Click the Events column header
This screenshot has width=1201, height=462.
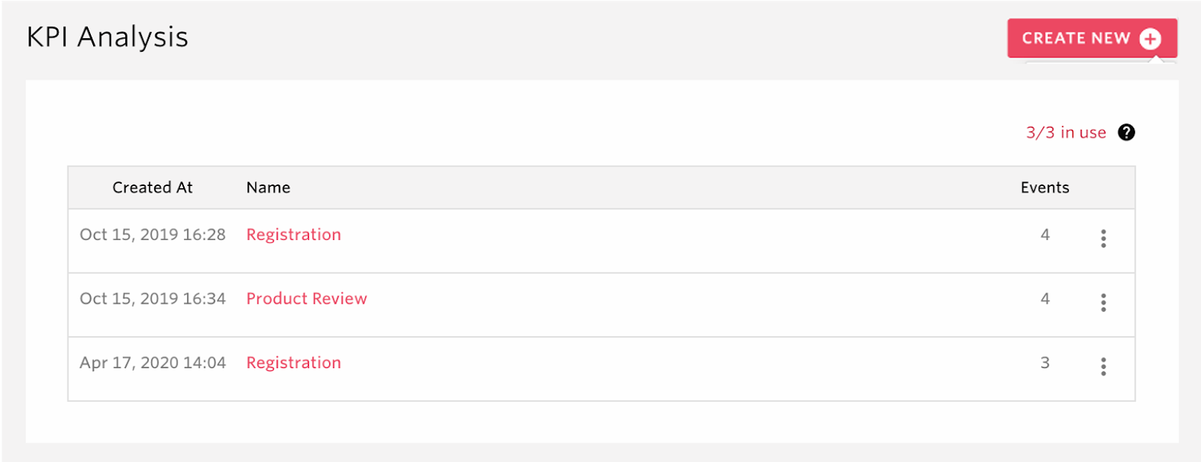pyautogui.click(x=1045, y=187)
